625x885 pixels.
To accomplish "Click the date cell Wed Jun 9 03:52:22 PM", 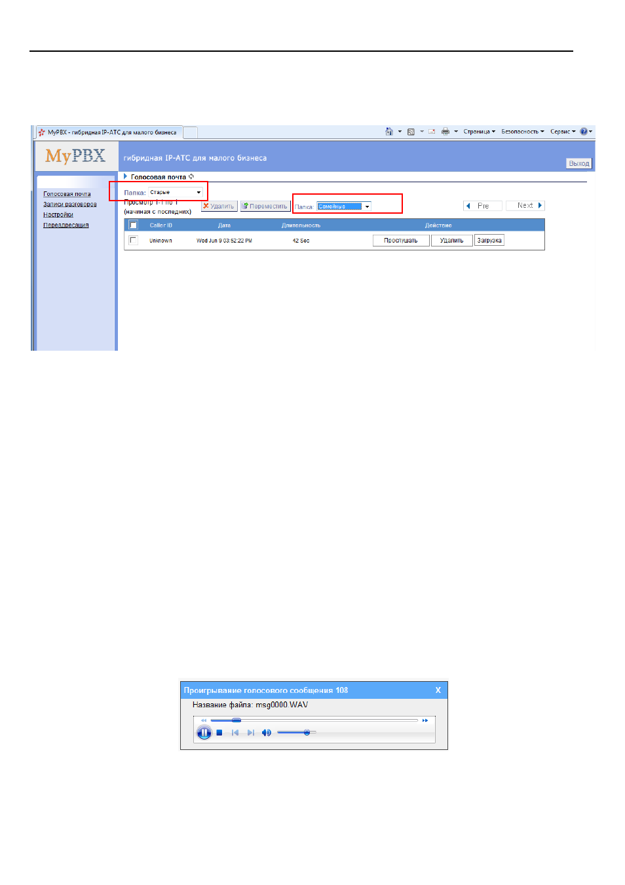I will [x=224, y=241].
